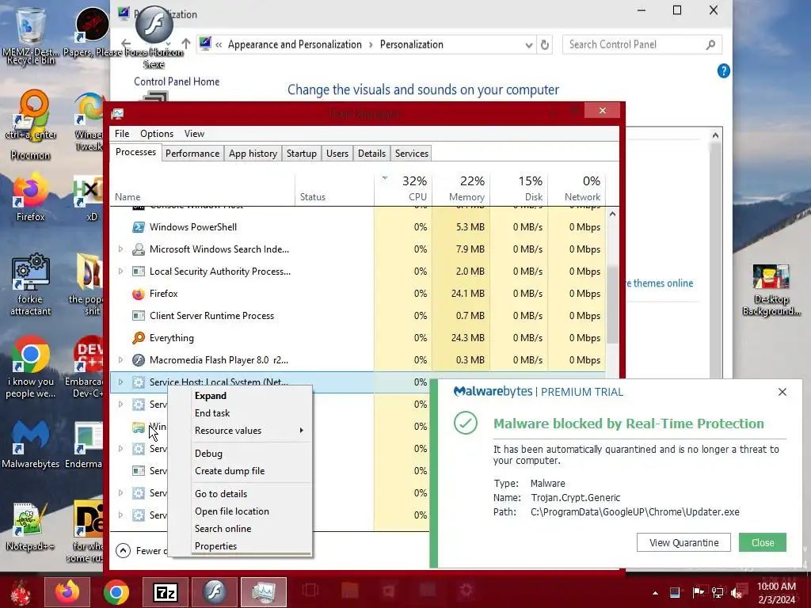The height and width of the screenshot is (608, 811).
Task: Open the Resource values submenu arrow
Action: click(x=301, y=431)
